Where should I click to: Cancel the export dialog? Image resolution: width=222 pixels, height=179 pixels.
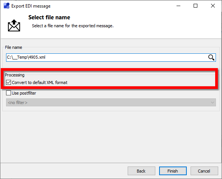click(204, 171)
